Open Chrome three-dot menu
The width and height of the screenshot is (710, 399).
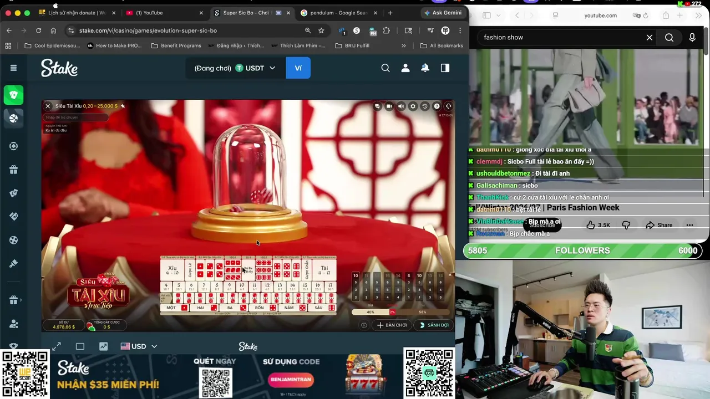coord(460,30)
